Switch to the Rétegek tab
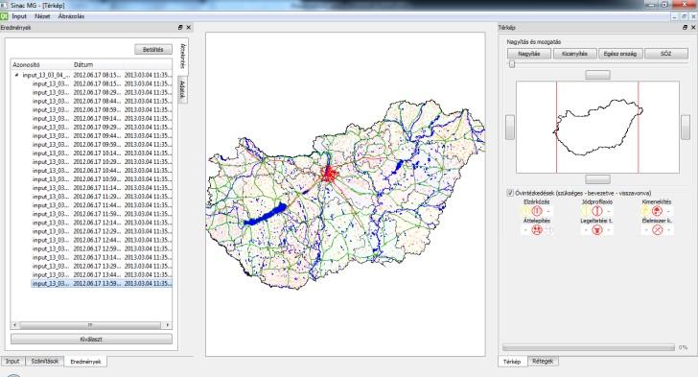 pos(543,361)
